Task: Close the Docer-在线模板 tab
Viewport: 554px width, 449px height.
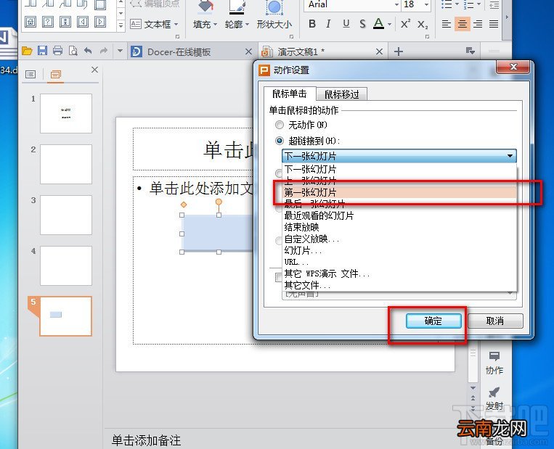Action: tap(248, 52)
